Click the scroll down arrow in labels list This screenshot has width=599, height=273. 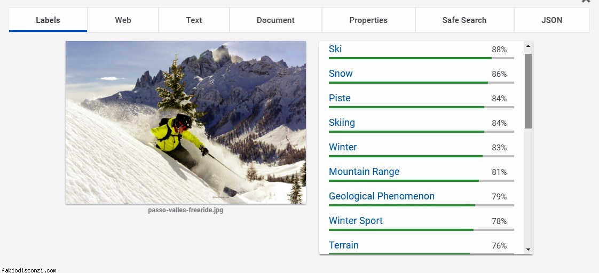[x=528, y=250]
